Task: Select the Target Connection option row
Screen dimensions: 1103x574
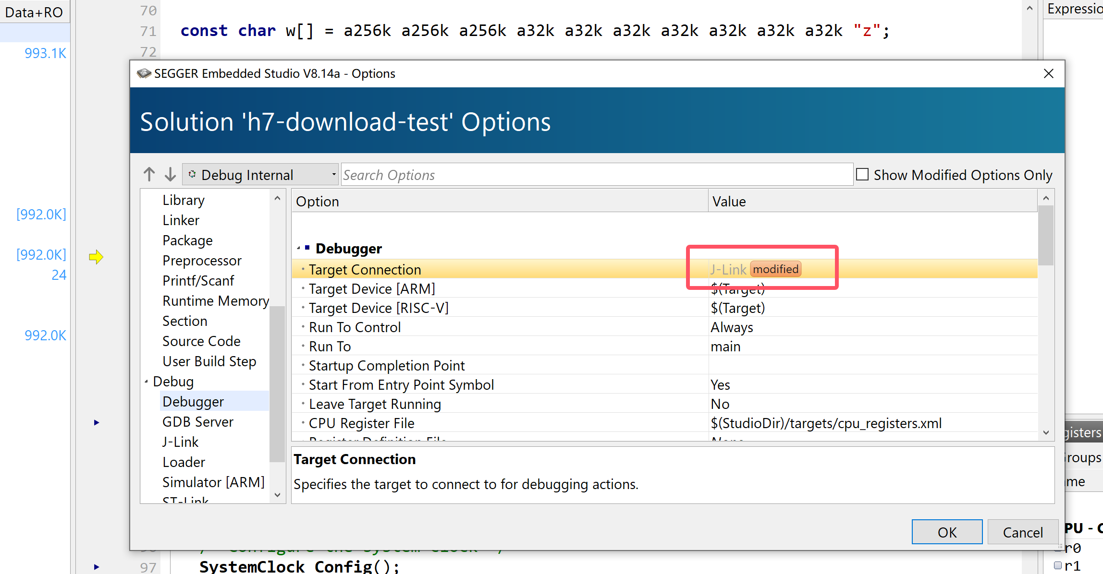Action: click(x=664, y=269)
